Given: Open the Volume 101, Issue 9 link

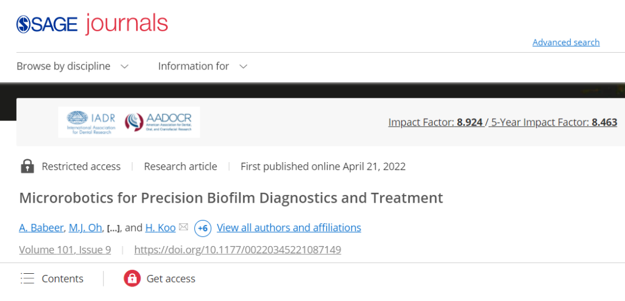Looking at the screenshot, I should 65,249.
